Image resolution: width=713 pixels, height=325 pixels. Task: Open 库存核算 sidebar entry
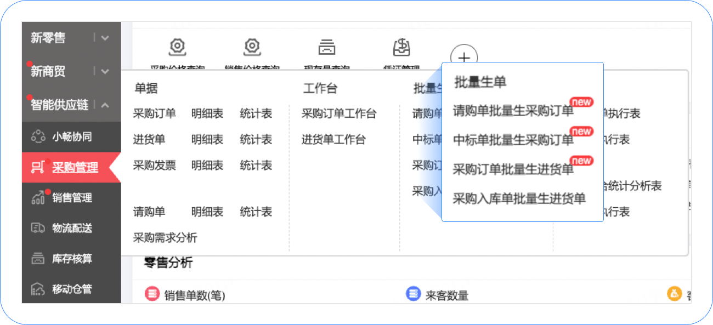click(72, 258)
